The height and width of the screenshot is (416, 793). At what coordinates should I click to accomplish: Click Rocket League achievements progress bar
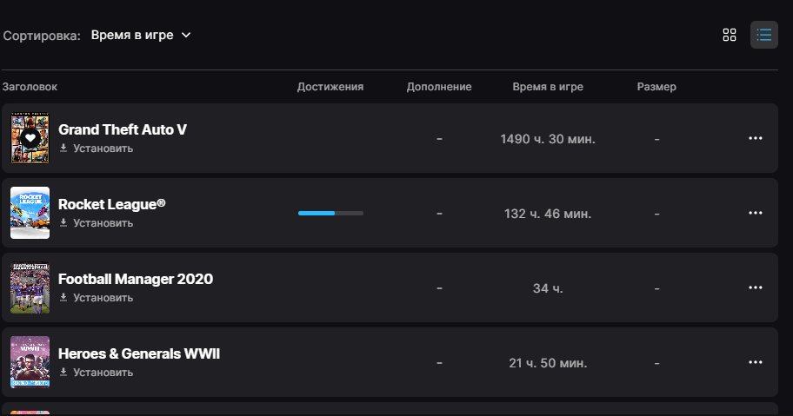[330, 213]
